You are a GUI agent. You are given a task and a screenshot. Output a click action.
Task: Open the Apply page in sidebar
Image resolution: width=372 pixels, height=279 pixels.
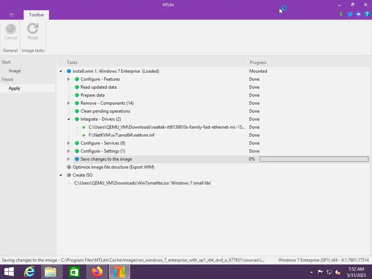click(x=14, y=88)
